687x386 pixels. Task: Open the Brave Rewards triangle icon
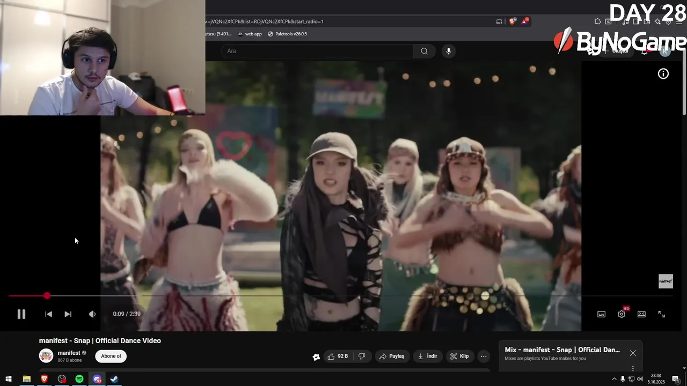524,21
